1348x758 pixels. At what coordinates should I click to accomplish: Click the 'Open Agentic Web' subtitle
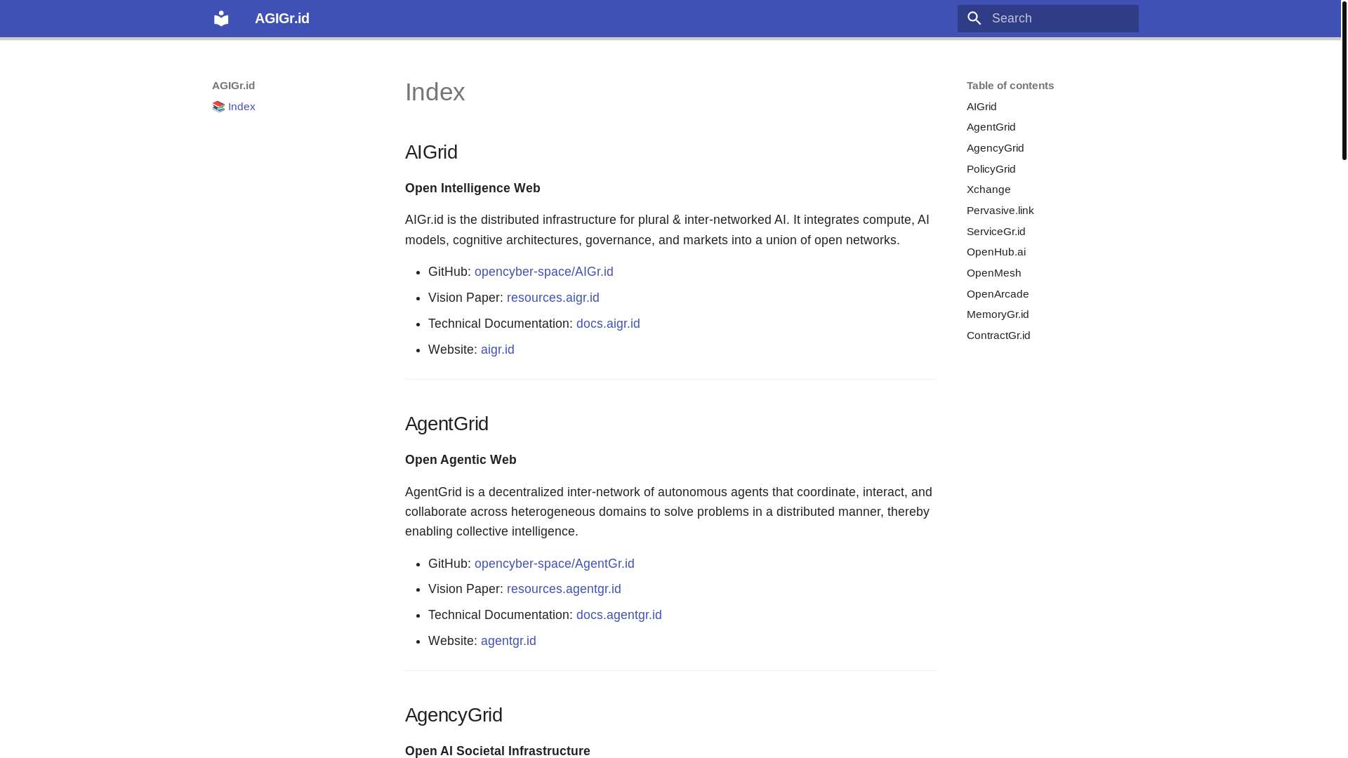(x=461, y=460)
